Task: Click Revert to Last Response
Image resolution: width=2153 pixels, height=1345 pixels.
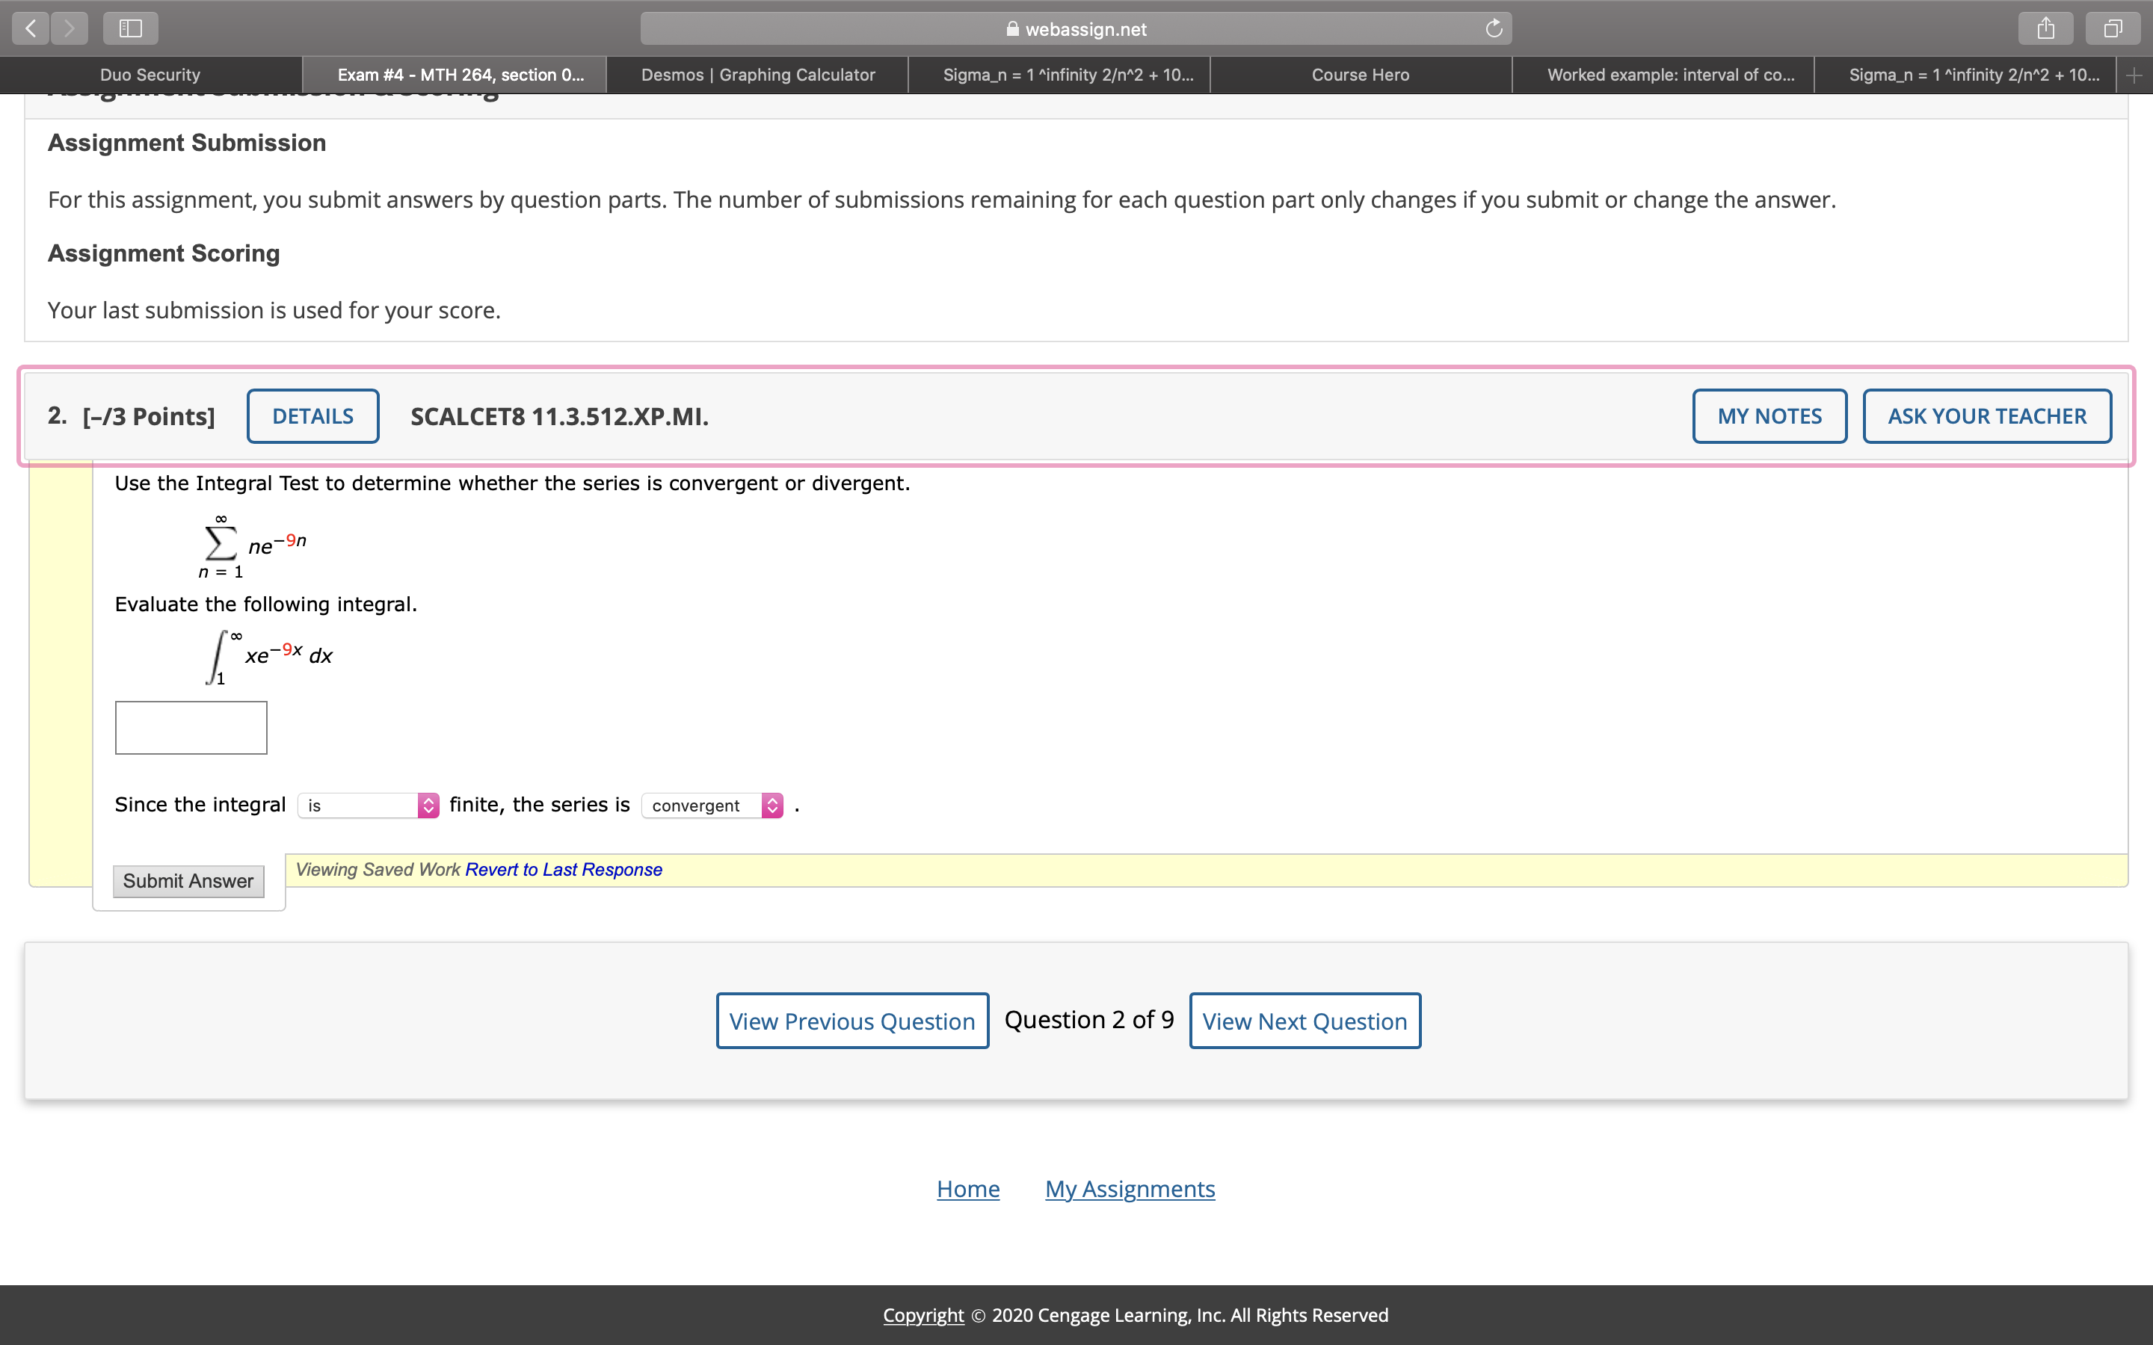Action: click(x=562, y=869)
